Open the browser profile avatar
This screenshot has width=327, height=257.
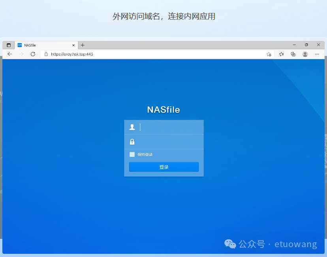point(305,54)
